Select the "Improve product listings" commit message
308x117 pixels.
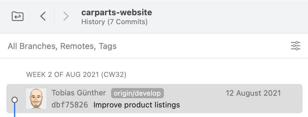point(137,105)
